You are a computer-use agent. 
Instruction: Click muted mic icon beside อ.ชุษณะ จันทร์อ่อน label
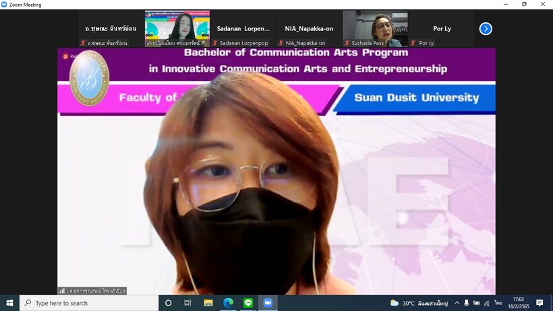(x=83, y=43)
